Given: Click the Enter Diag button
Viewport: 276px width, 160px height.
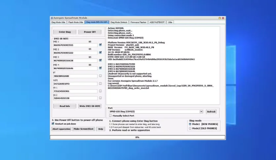Looking at the screenshot, I should click(65, 32).
